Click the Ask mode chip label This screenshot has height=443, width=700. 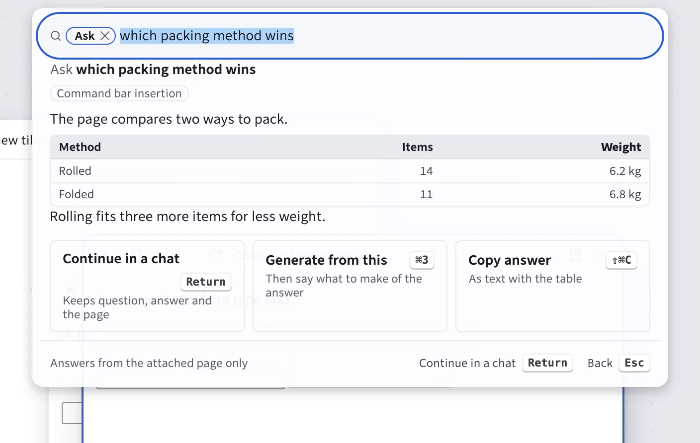[x=85, y=36]
